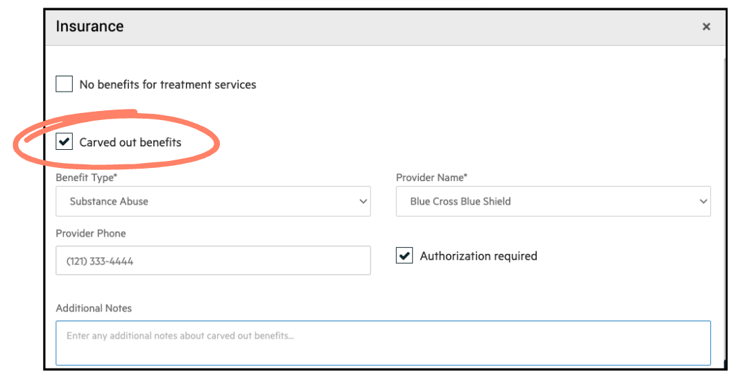The height and width of the screenshot is (374, 738).
Task: Click the Substance Abuse selected value
Action: coord(109,202)
